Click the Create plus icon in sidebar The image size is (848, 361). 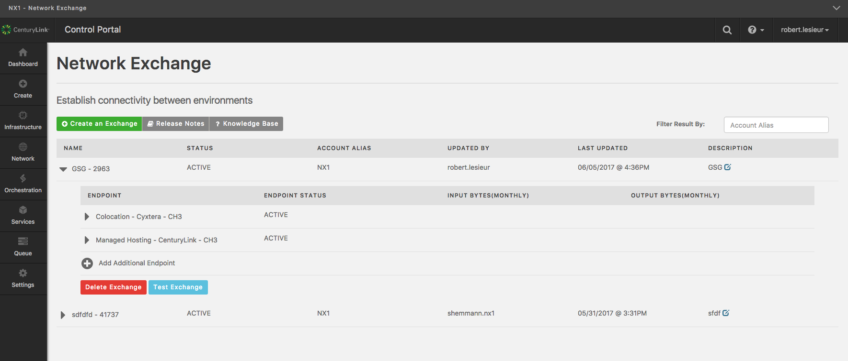coord(23,84)
